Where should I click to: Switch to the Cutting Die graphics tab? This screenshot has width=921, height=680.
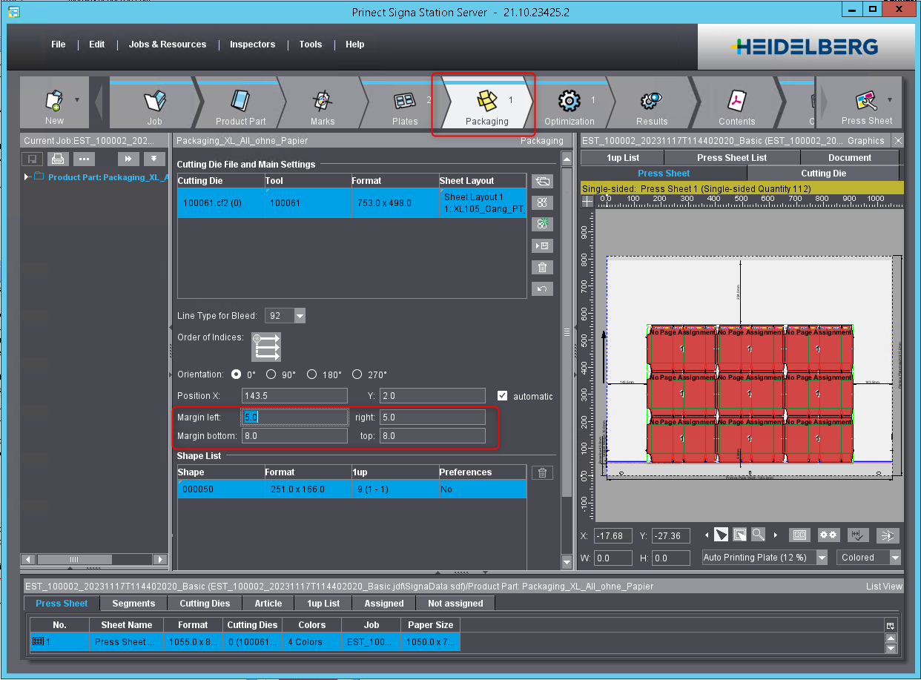[824, 174]
